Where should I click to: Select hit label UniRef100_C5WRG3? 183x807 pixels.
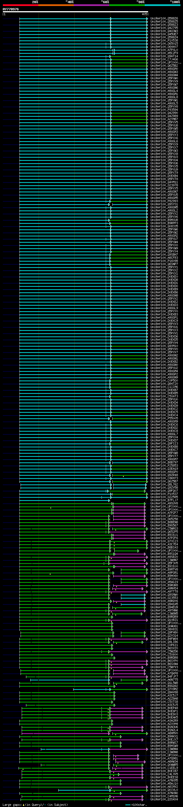tap(164, 528)
